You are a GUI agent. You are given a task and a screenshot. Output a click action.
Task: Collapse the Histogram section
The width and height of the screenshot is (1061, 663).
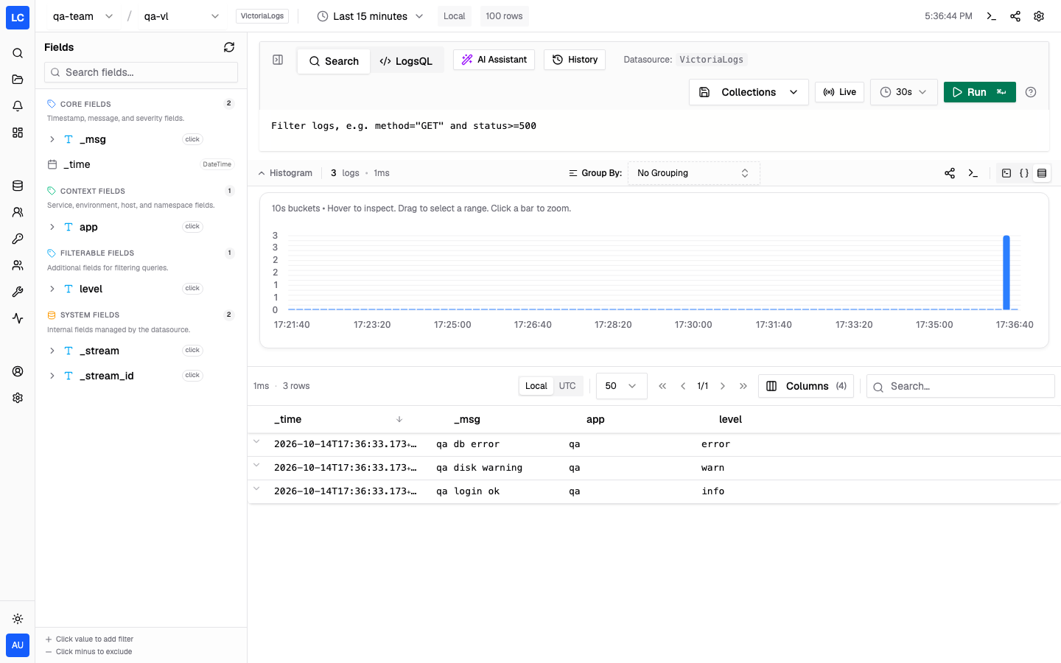[285, 173]
